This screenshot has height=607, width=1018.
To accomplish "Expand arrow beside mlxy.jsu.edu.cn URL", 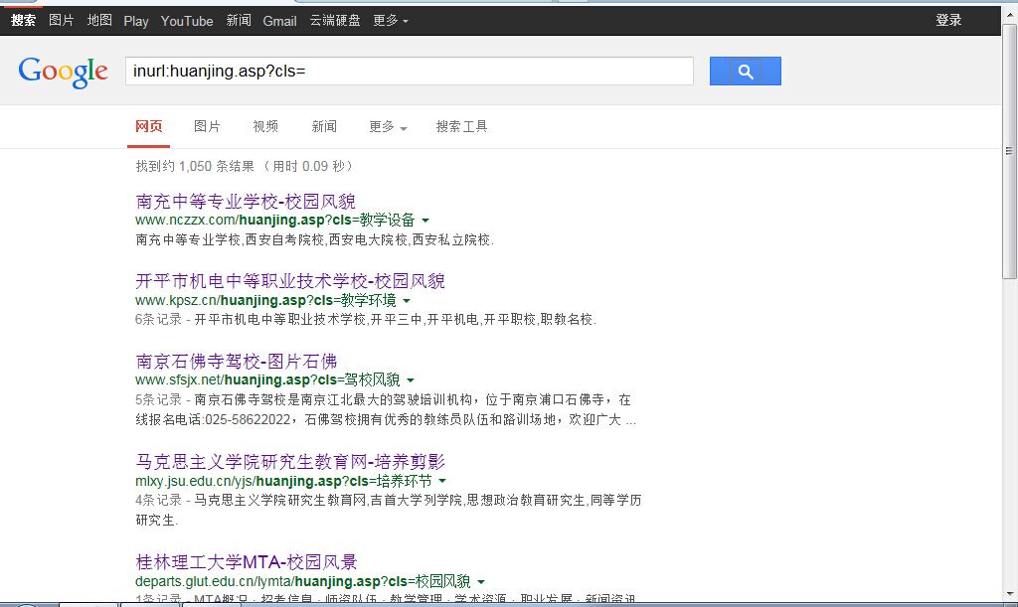I will (442, 481).
